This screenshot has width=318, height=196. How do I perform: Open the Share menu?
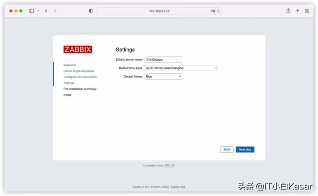[x=288, y=10]
